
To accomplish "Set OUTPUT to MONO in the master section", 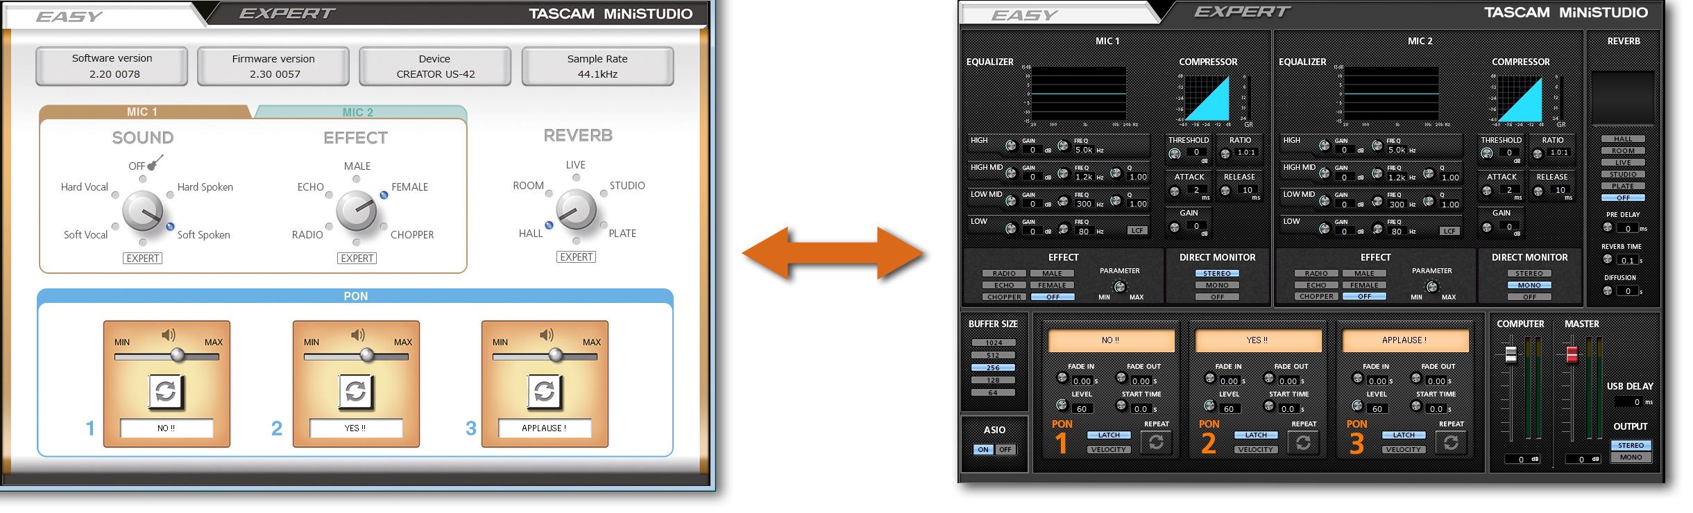I will click(x=1631, y=458).
